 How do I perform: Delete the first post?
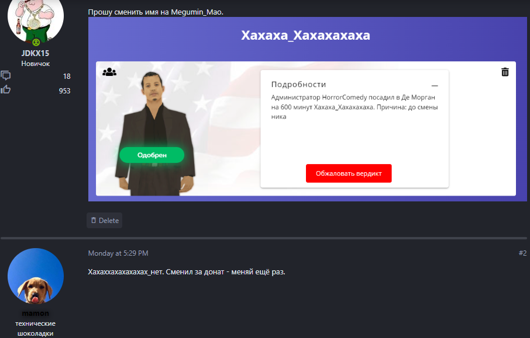pyautogui.click(x=105, y=220)
